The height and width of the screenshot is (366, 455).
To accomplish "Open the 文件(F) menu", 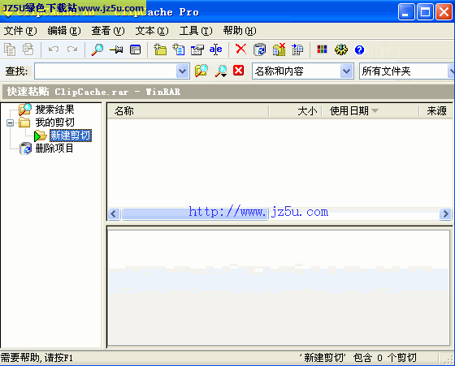I will [x=20, y=31].
